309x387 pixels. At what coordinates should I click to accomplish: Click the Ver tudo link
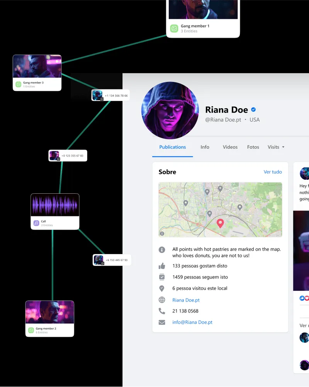tap(273, 172)
